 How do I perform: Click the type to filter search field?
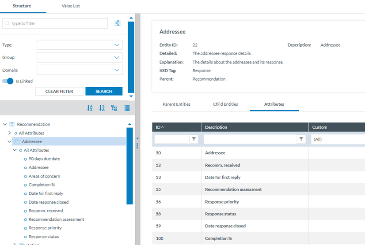point(55,23)
